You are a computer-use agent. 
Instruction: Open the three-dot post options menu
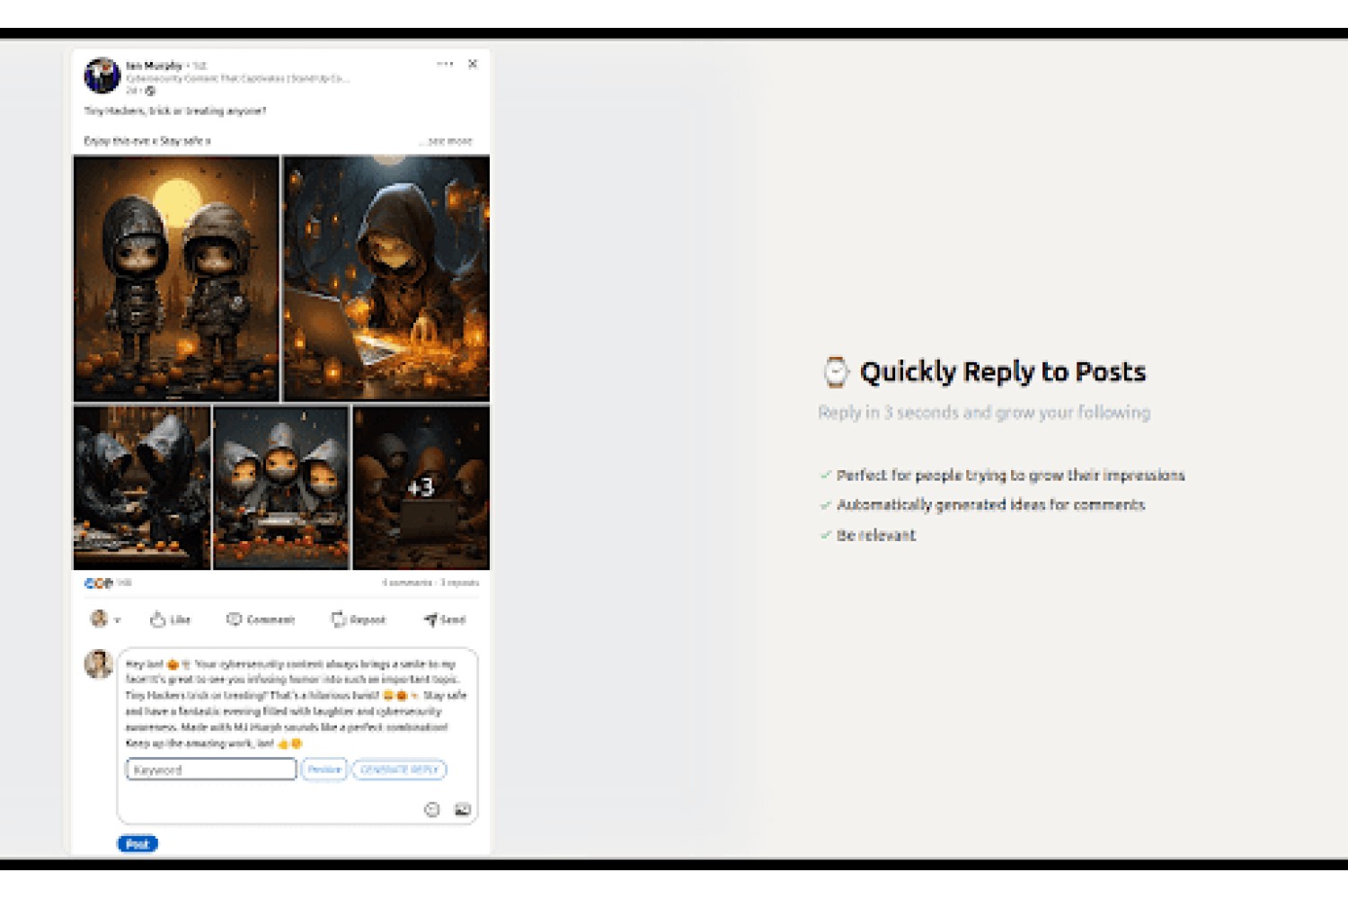point(445,64)
